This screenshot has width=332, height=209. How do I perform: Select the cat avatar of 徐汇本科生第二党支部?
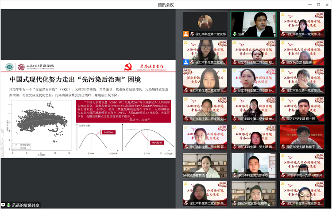[x=205, y=22]
